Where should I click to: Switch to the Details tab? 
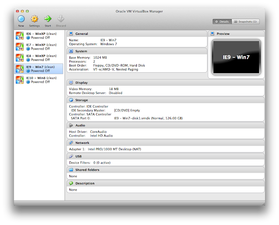tap(222, 21)
